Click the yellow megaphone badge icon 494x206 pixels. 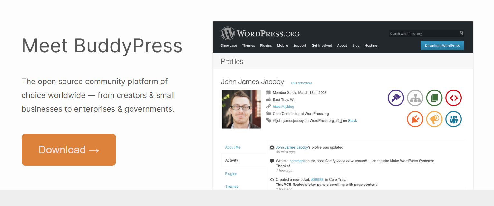[434, 119]
